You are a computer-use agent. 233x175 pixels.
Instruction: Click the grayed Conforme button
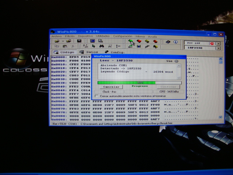[x=168, y=87]
